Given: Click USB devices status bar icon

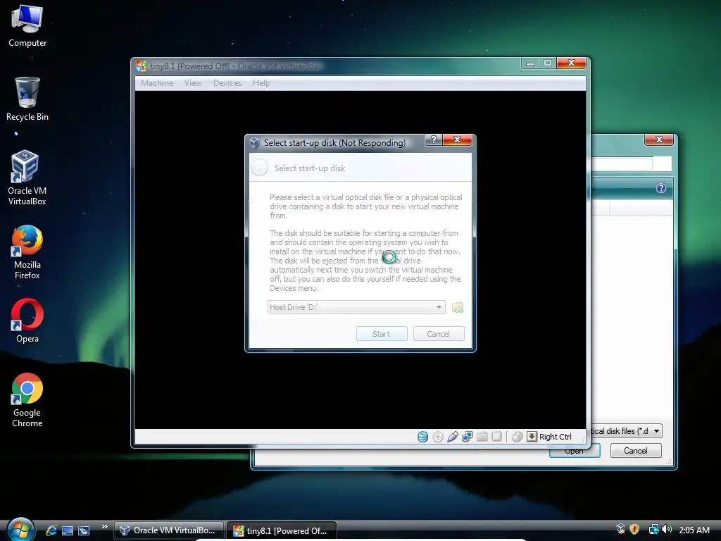Looking at the screenshot, I should click(x=453, y=437).
